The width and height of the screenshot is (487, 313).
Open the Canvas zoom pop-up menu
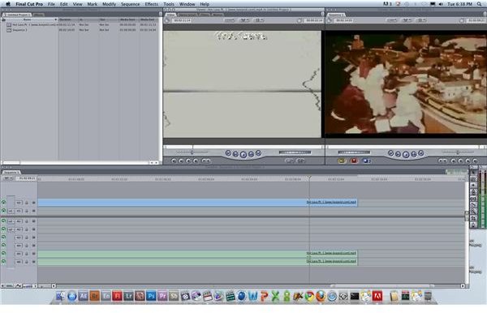[x=391, y=20]
